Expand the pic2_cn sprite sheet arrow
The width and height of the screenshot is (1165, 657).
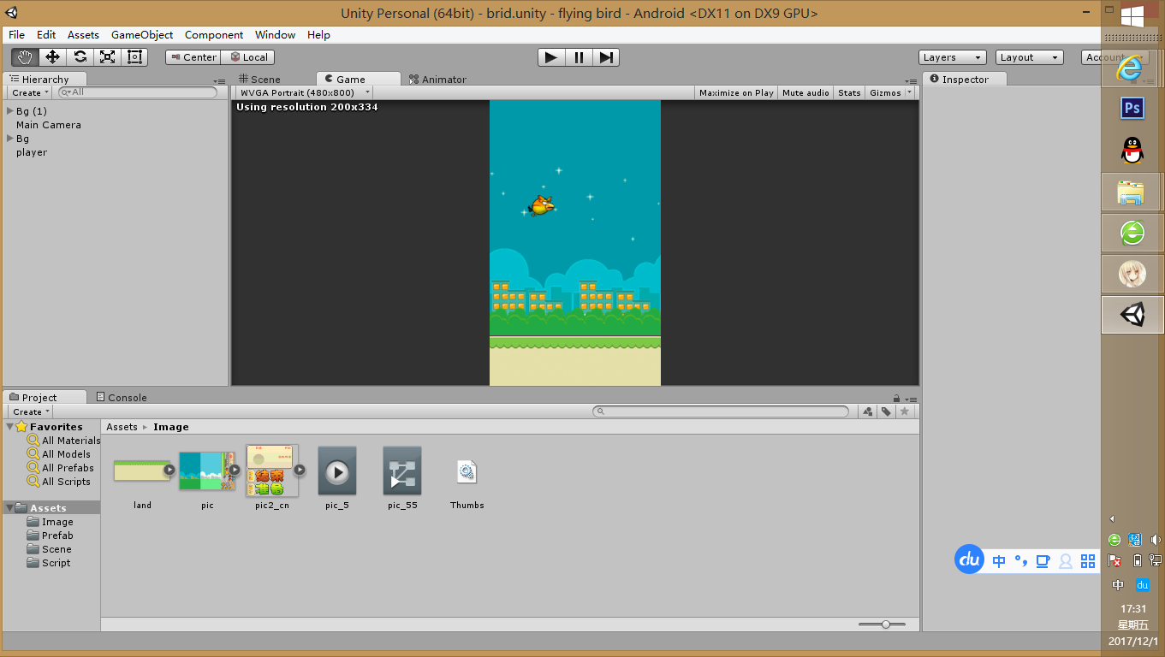point(300,470)
